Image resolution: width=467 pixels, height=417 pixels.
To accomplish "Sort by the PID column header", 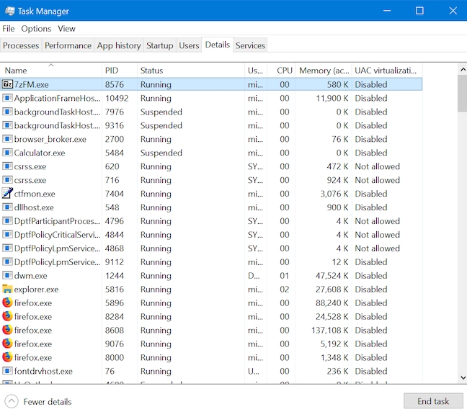I will pyautogui.click(x=120, y=71).
